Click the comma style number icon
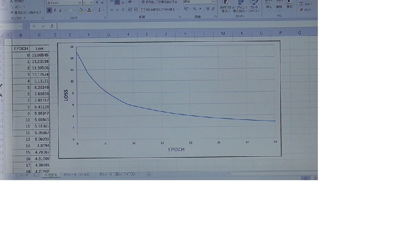397x225 pixels. pyautogui.click(x=200, y=9)
